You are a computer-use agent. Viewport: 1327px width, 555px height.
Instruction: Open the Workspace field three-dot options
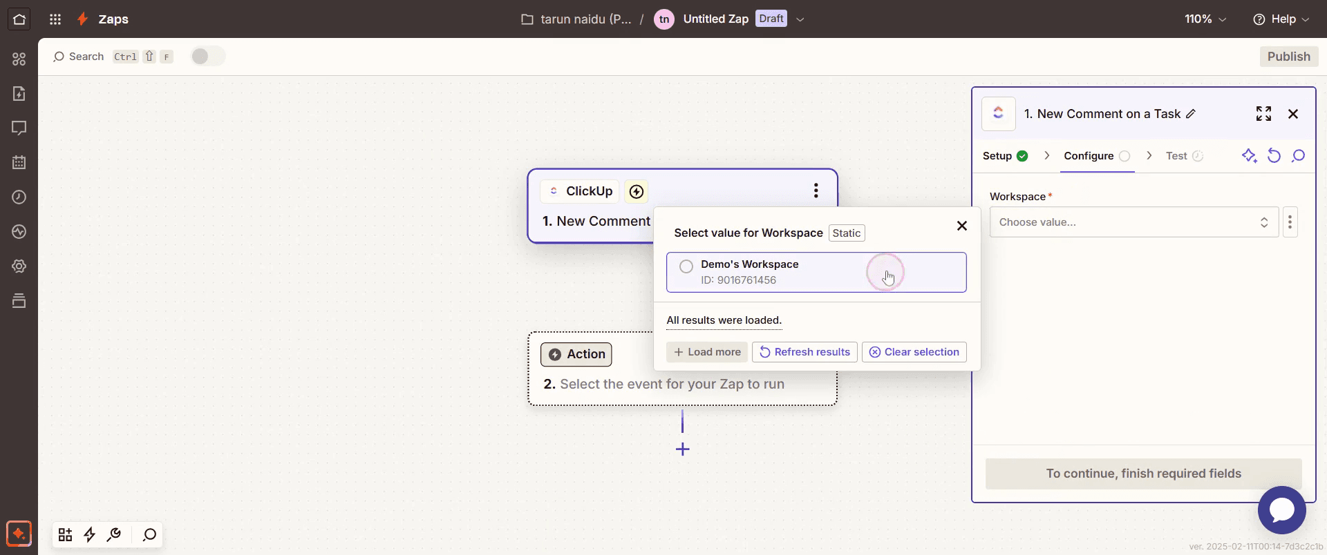pos(1290,222)
